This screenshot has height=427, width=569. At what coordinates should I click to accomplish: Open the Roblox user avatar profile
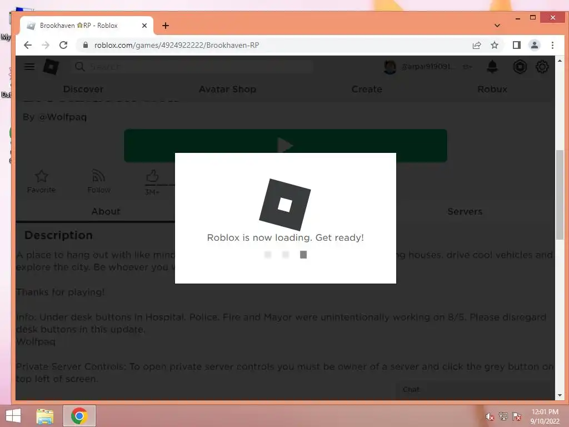(390, 67)
